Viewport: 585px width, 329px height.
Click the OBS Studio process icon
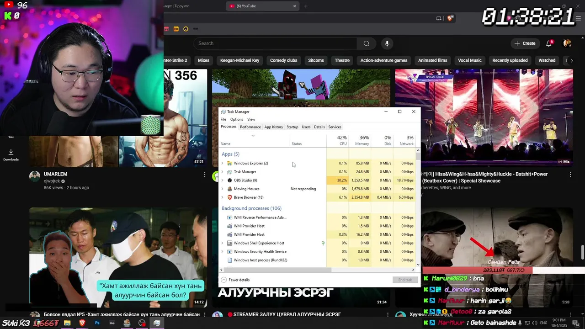click(229, 180)
